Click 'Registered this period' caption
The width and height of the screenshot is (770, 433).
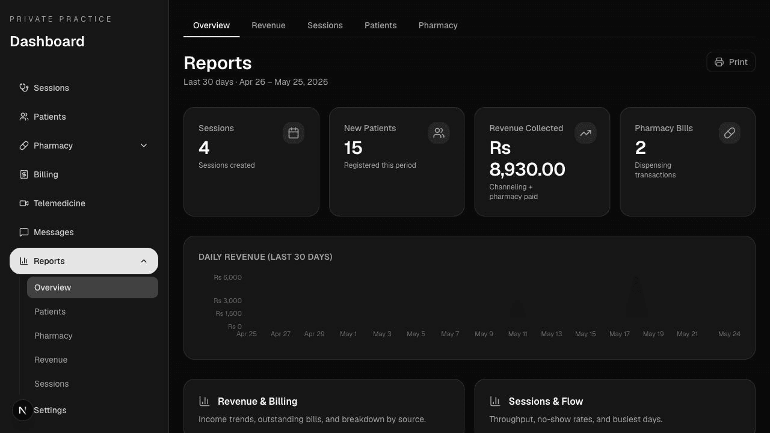pos(380,165)
